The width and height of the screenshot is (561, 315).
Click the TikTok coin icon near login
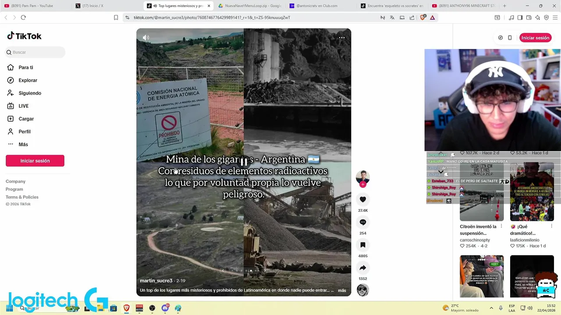coord(501,38)
